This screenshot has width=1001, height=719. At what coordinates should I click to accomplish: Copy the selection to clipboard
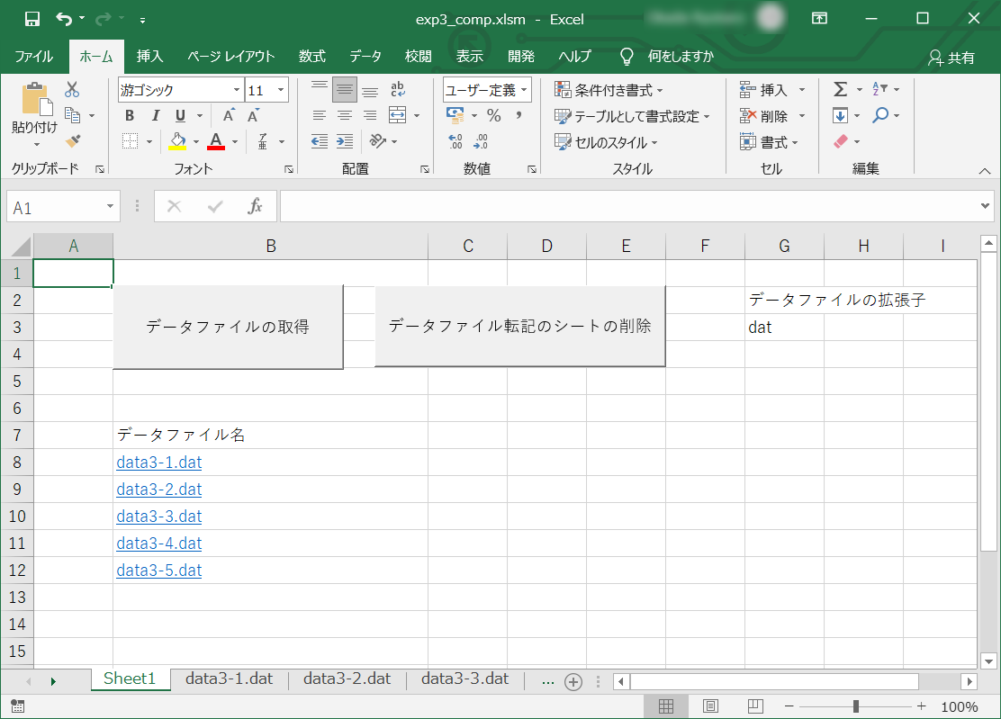(x=73, y=115)
